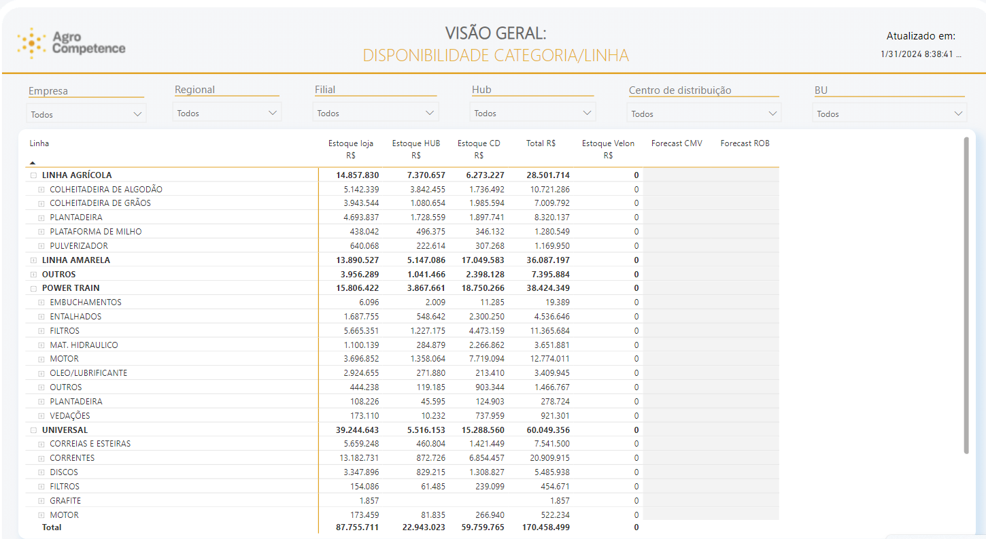Sort by Forecast ROB column header
Viewport: 986px width, 539px height.
pos(745,143)
